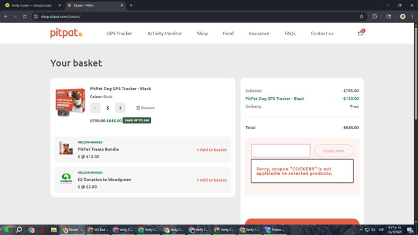Add PitPat Treats Bundle to basket
The image size is (418, 235).
click(x=212, y=149)
